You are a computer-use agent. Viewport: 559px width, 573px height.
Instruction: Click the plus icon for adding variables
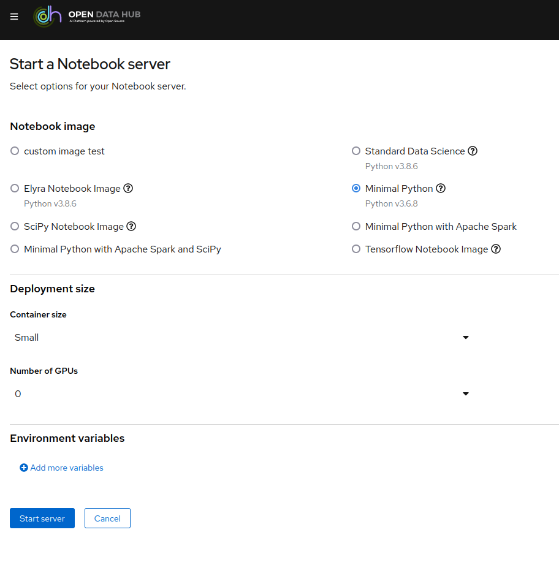[x=24, y=468]
